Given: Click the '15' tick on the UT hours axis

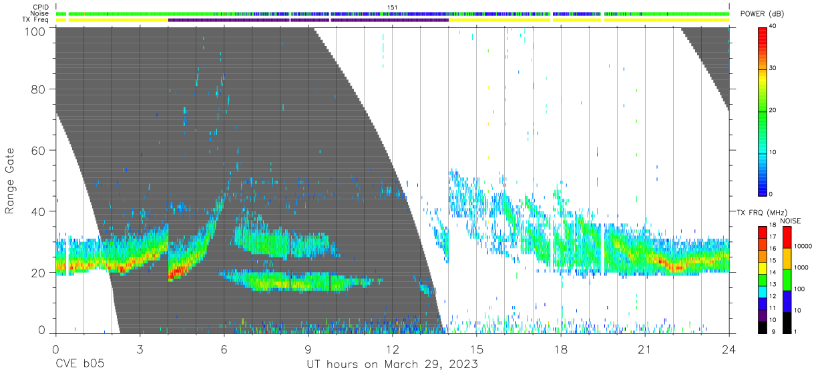Looking at the screenshot, I should coord(477,349).
